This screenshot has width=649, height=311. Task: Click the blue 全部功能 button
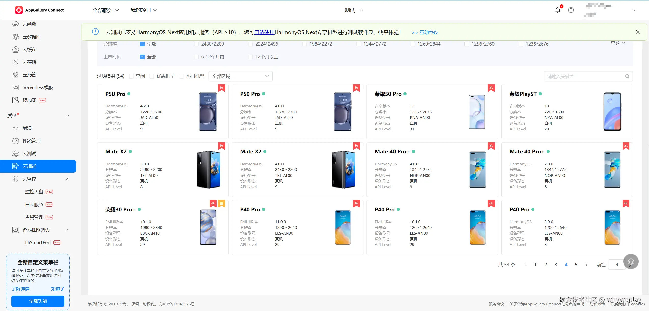click(38, 301)
